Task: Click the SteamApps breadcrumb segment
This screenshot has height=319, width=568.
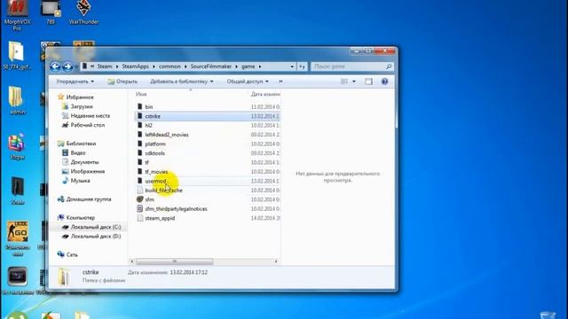Action: point(136,66)
